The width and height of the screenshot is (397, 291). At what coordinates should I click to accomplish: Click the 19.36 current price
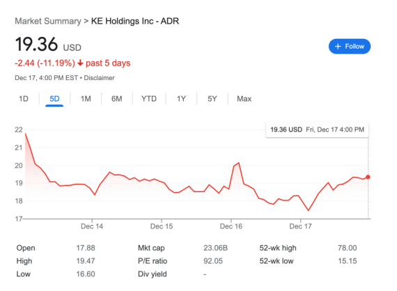(36, 45)
